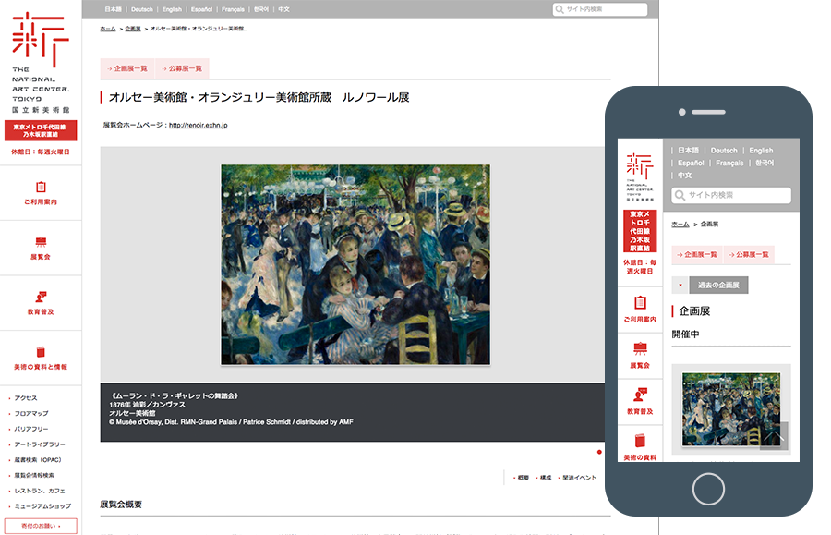
Task: Open 展覧会情報検索 in desktop sidebar list
Action: point(34,475)
